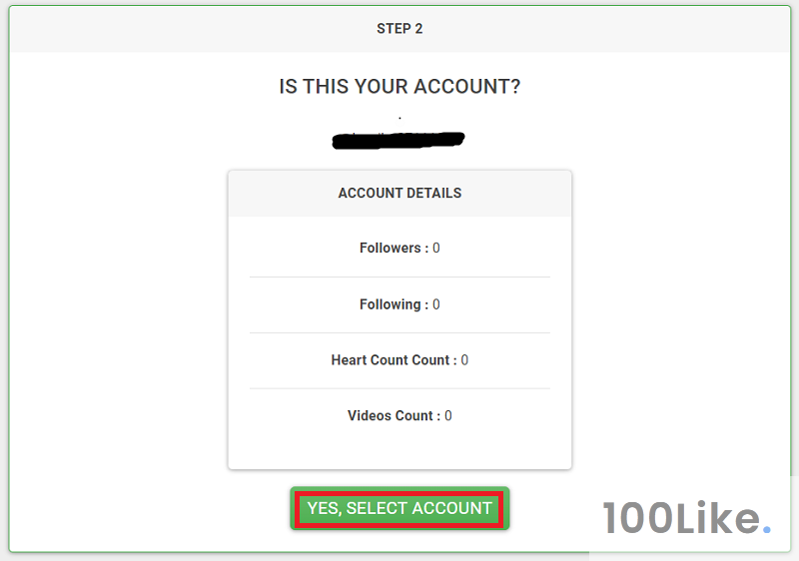799x561 pixels.
Task: Click the blue dot in 100Like logo
Action: (x=766, y=530)
